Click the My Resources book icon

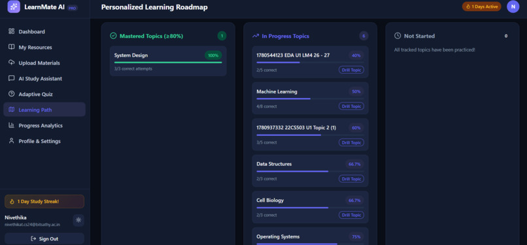point(11,47)
